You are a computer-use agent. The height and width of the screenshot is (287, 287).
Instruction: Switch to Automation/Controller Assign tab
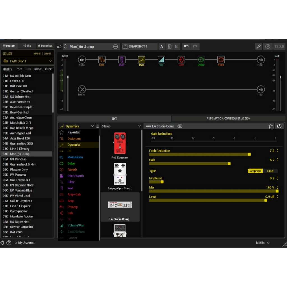tap(228, 119)
